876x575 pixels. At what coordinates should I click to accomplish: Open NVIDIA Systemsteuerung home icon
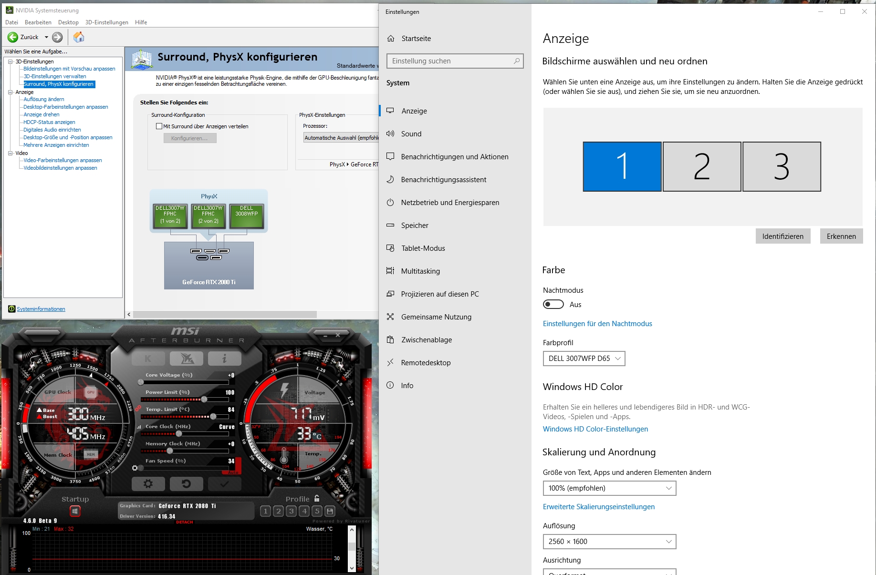coord(79,37)
